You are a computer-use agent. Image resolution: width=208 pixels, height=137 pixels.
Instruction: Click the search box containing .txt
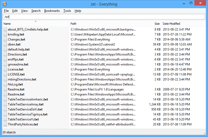[x=104, y=17]
